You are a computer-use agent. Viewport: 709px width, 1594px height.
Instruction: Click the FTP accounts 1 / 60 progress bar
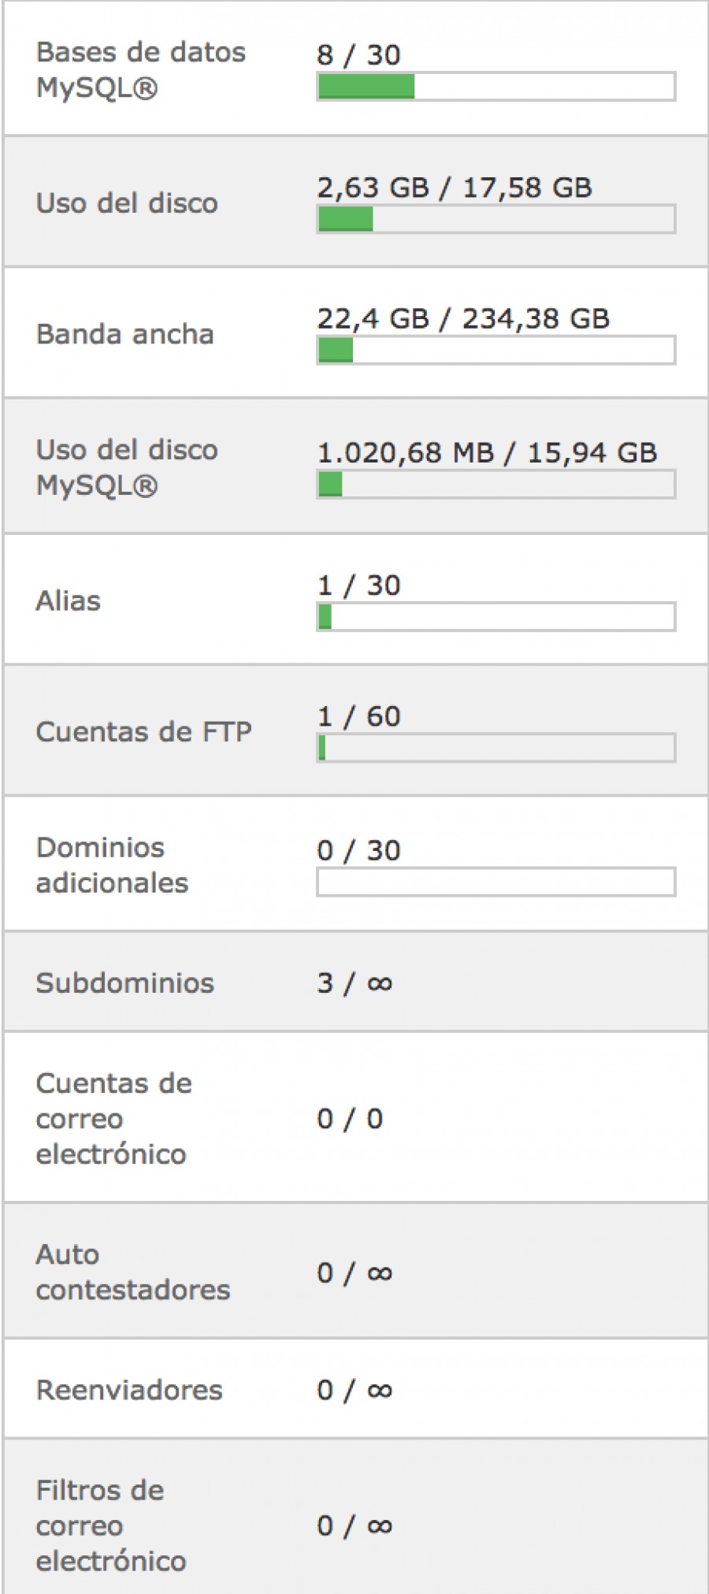pyautogui.click(x=496, y=748)
